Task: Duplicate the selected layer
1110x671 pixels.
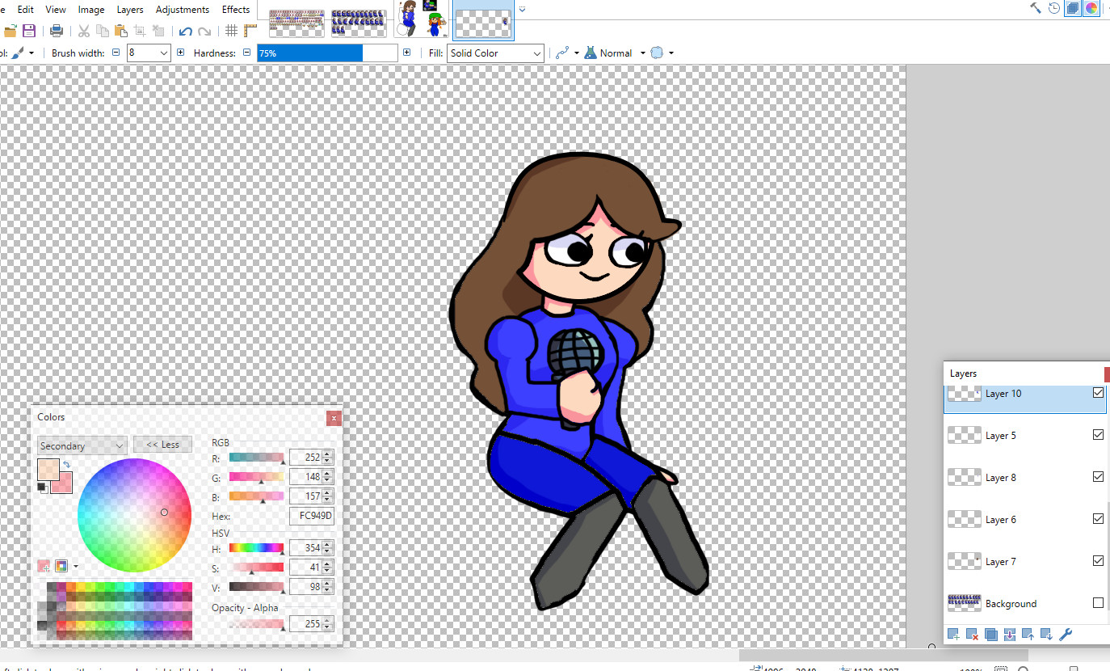Action: click(x=990, y=635)
